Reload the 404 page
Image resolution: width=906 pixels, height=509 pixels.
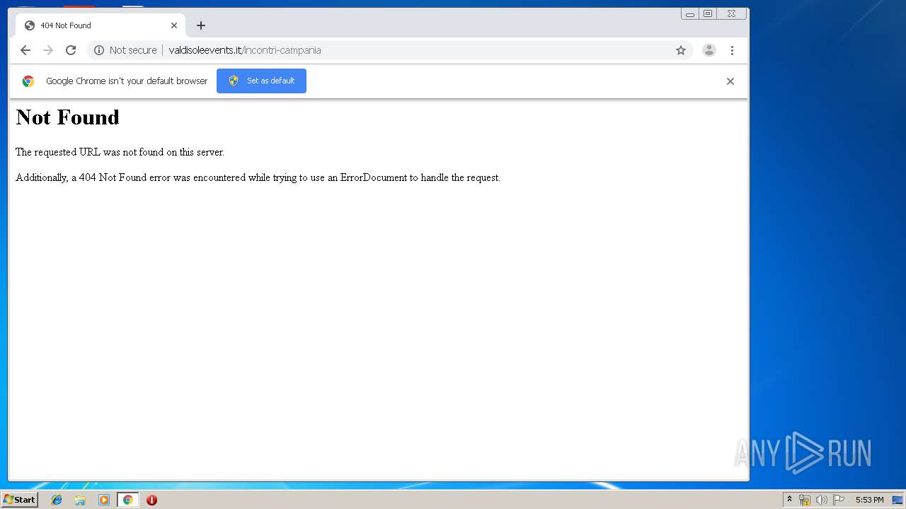pos(71,50)
